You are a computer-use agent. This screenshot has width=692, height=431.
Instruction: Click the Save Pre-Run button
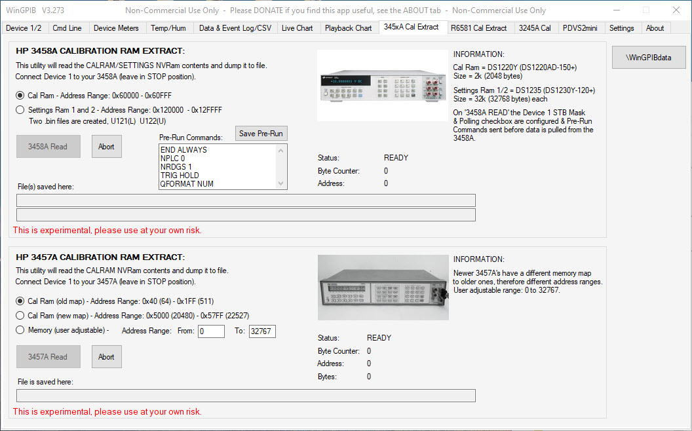point(261,134)
